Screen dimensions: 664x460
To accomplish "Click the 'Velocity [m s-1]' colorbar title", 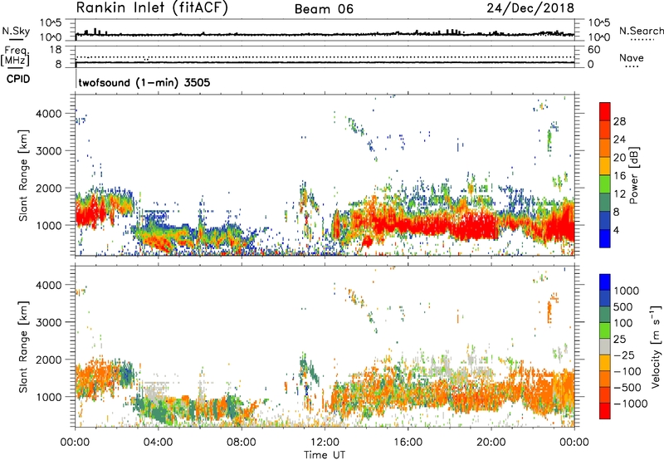I will coord(656,347).
